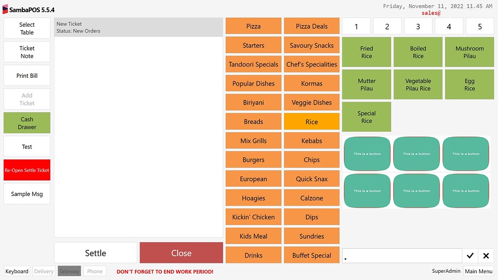498x280 pixels.
Task: Enable Phone mode at the bottom
Action: pyautogui.click(x=94, y=271)
